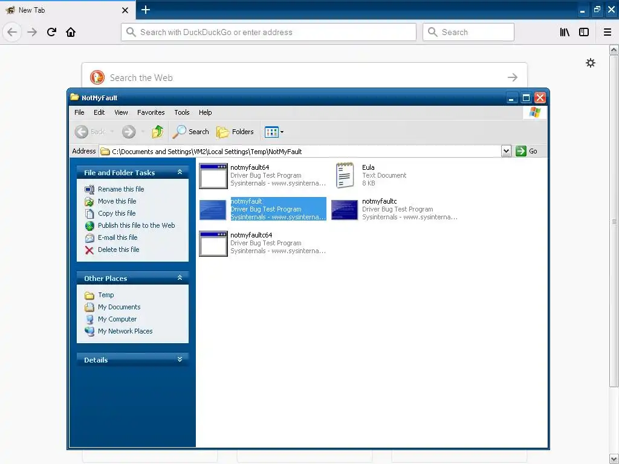The image size is (619, 464).
Task: Expand the Address bar dropdown
Action: 506,151
